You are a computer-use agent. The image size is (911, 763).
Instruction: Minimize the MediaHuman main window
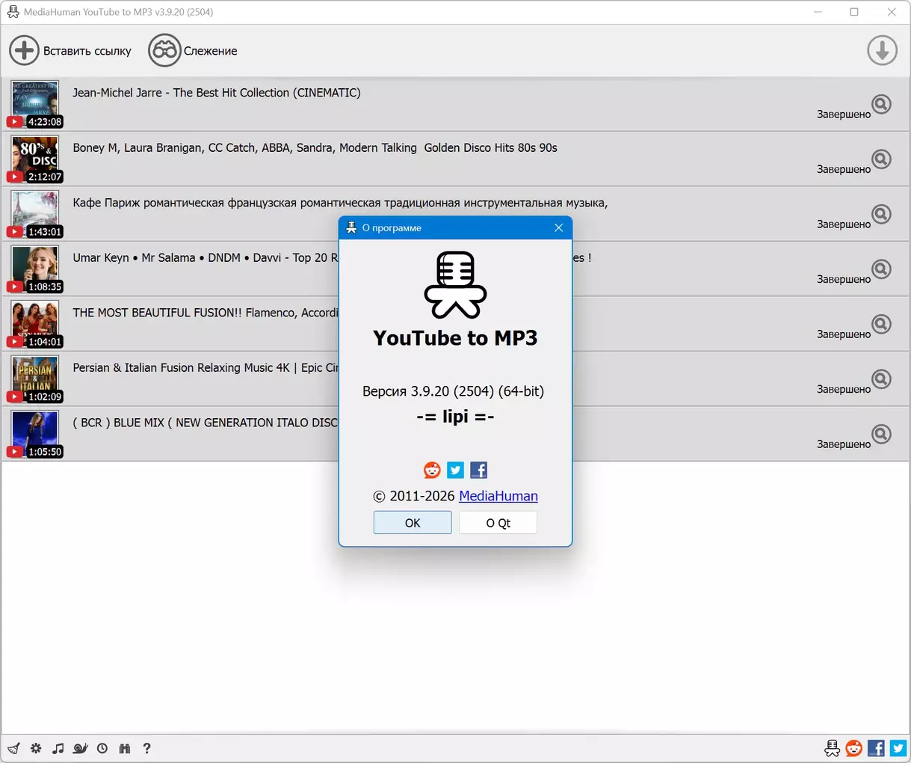point(818,12)
